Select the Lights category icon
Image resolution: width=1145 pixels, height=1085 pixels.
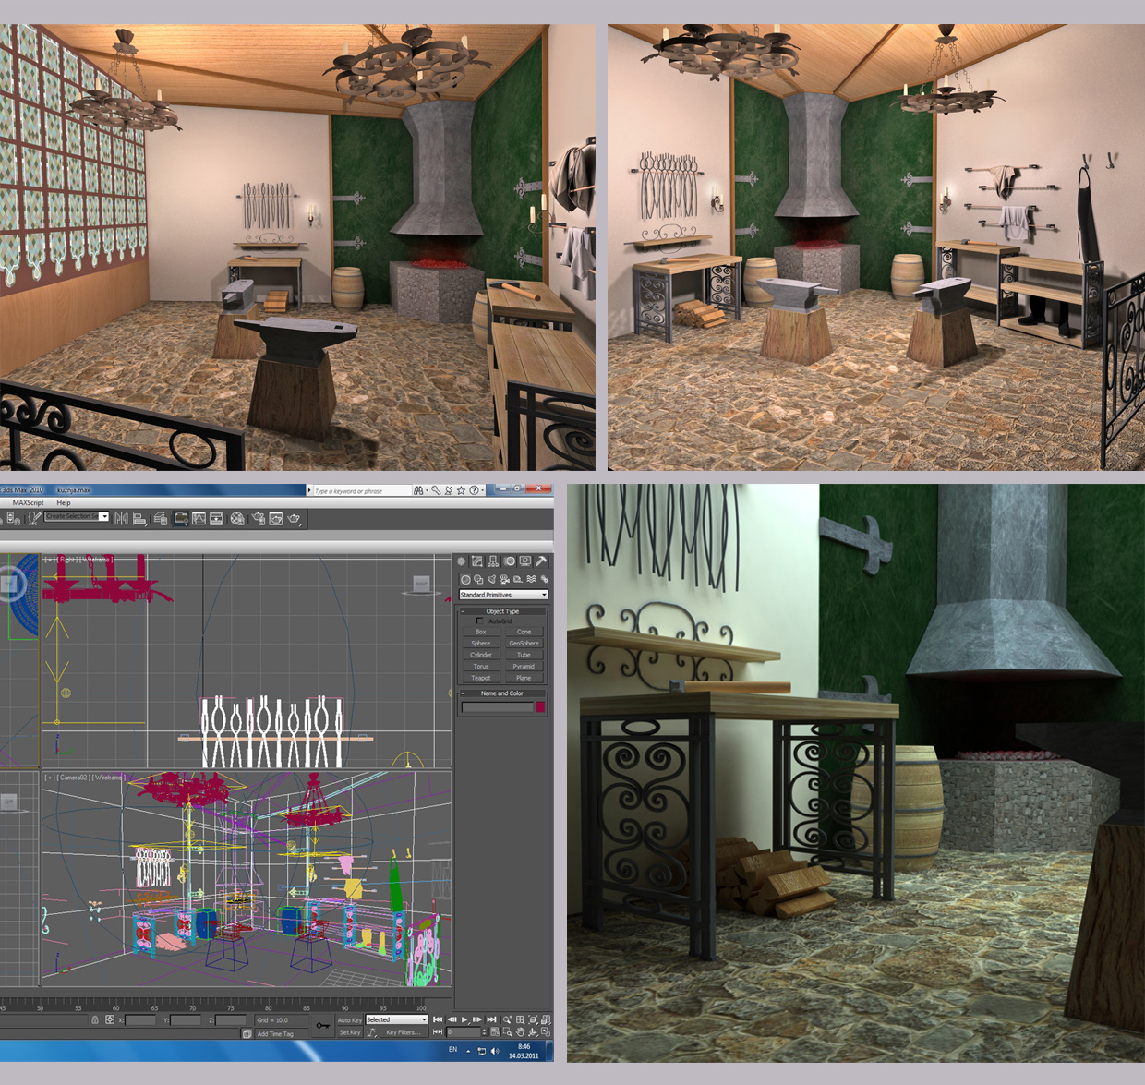[491, 580]
